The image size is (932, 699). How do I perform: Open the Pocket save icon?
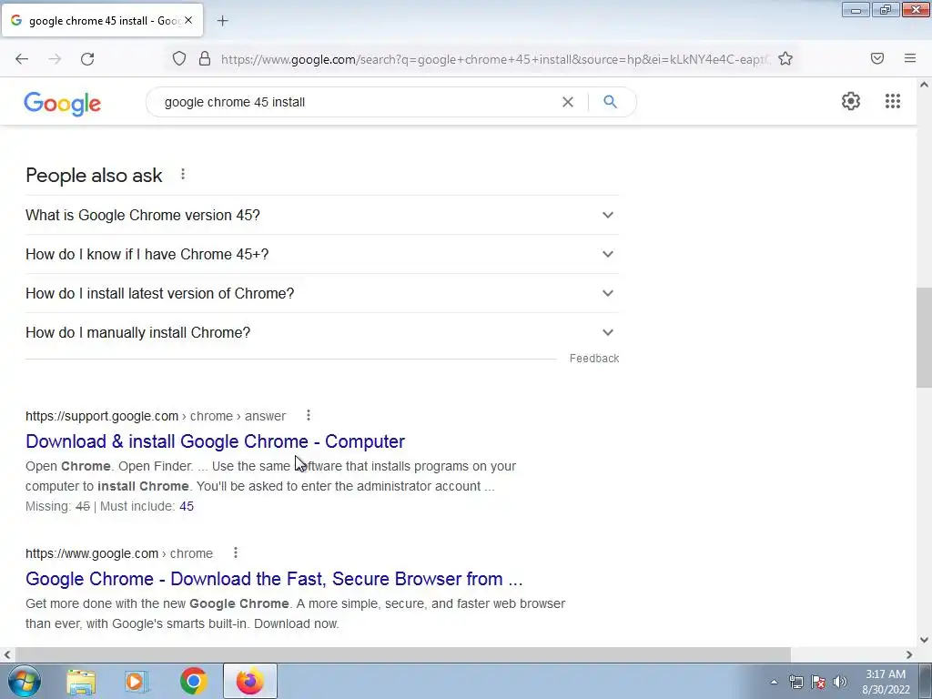(x=877, y=58)
